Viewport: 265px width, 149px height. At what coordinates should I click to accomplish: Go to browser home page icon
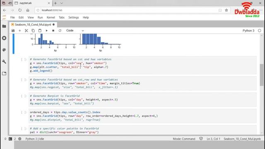[28, 10]
